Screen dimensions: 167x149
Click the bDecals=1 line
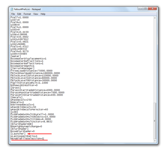click(x=17, y=102)
